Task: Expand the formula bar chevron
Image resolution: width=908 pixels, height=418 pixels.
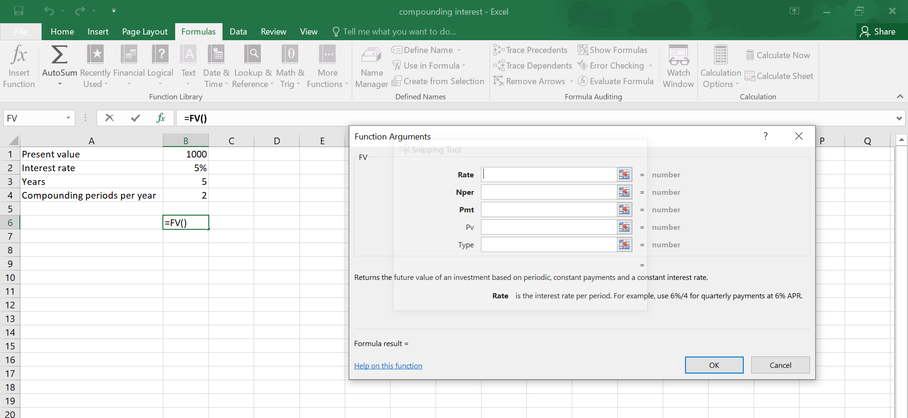Action: click(899, 118)
